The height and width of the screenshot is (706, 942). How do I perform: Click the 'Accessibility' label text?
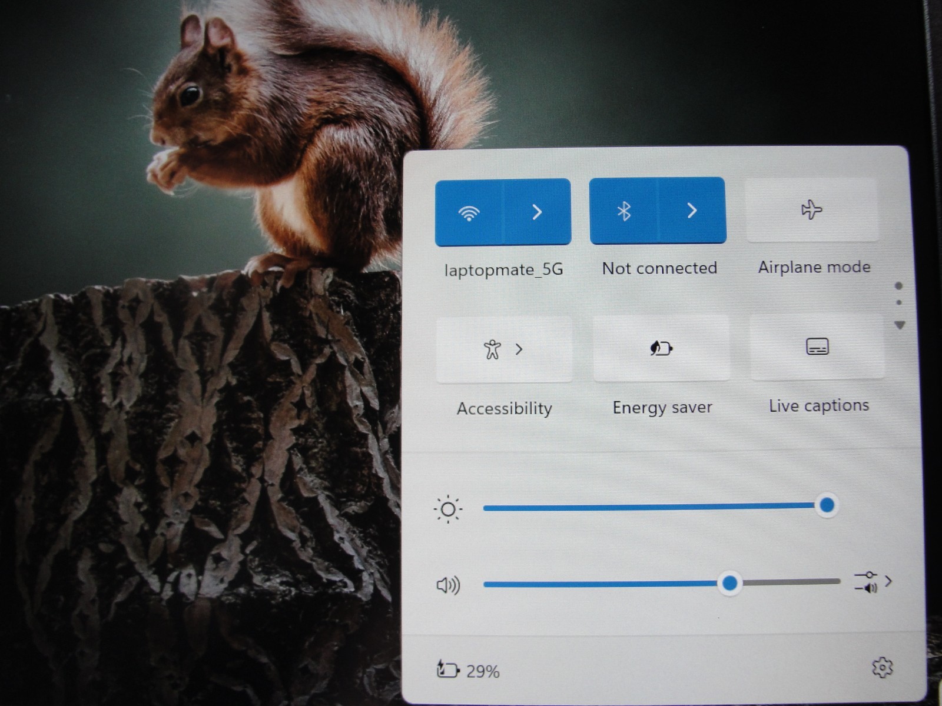[x=505, y=408]
